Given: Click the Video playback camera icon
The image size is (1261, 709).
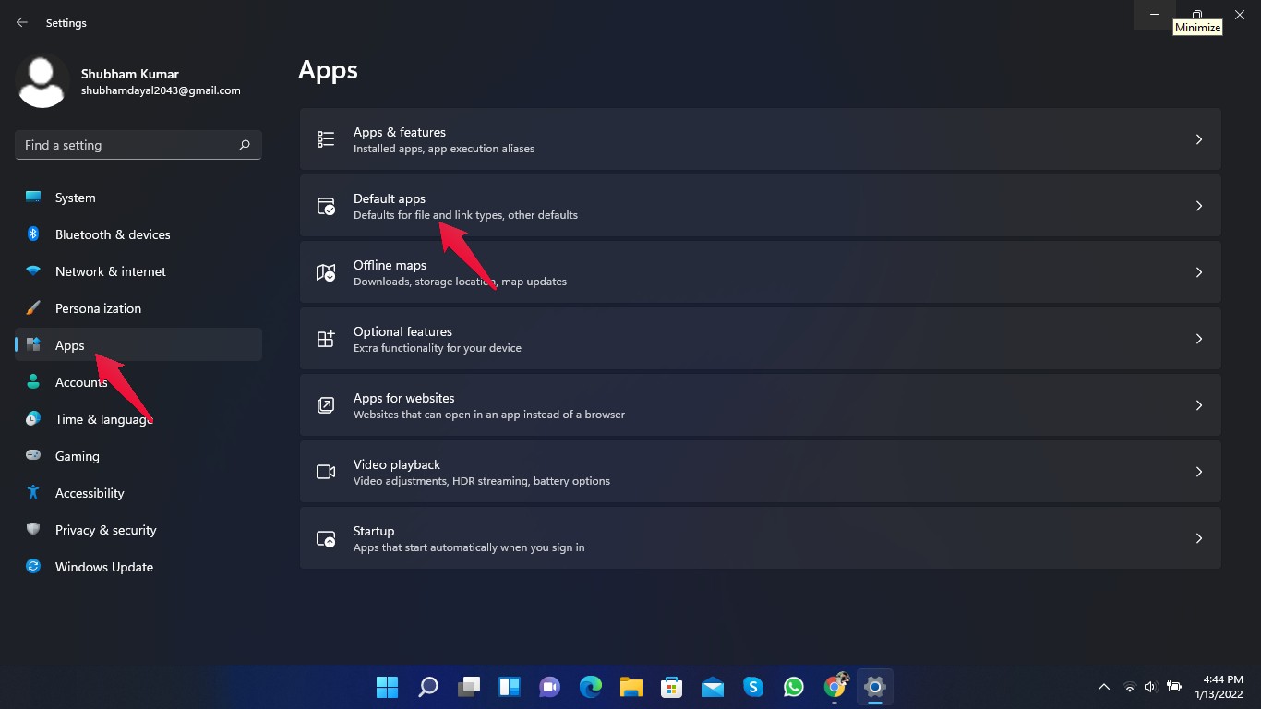Looking at the screenshot, I should tap(326, 472).
